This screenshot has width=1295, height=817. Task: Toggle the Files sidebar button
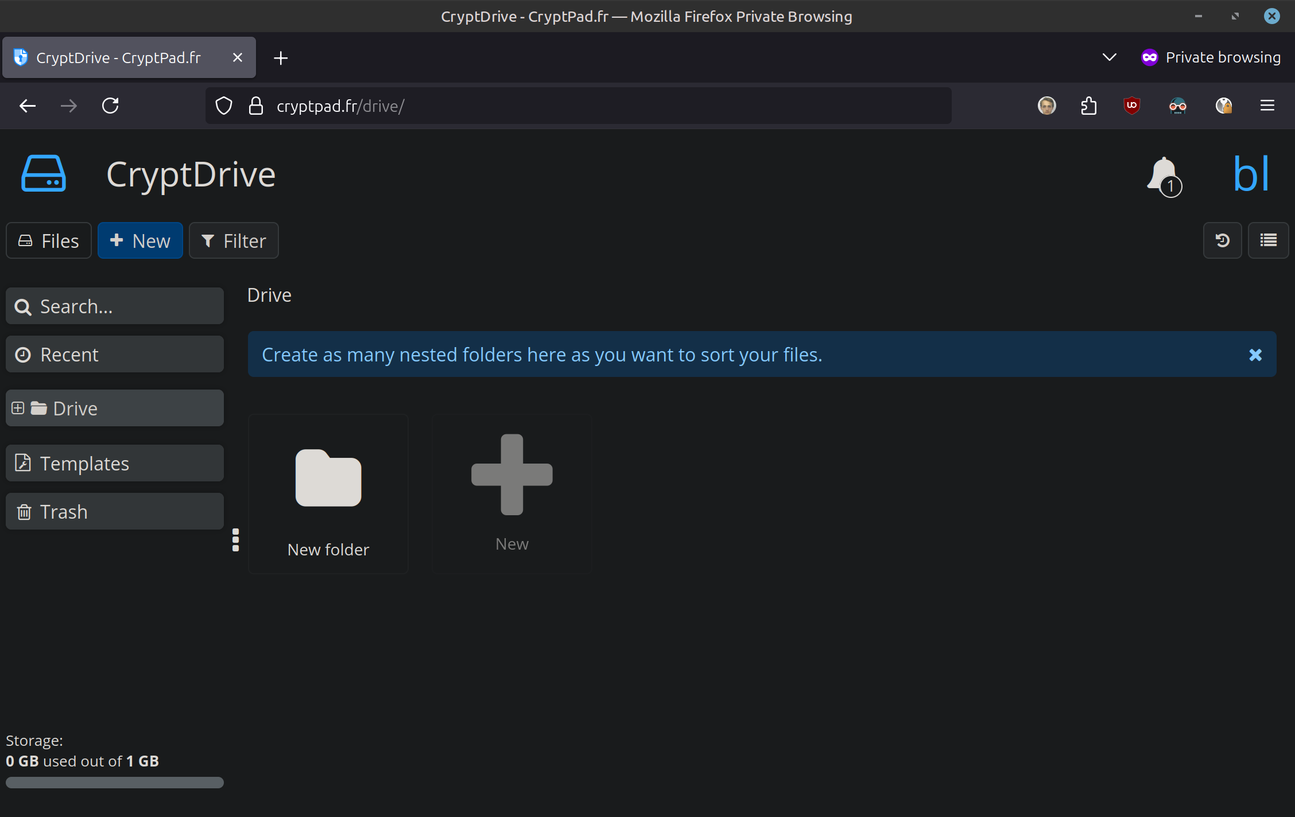coord(49,240)
